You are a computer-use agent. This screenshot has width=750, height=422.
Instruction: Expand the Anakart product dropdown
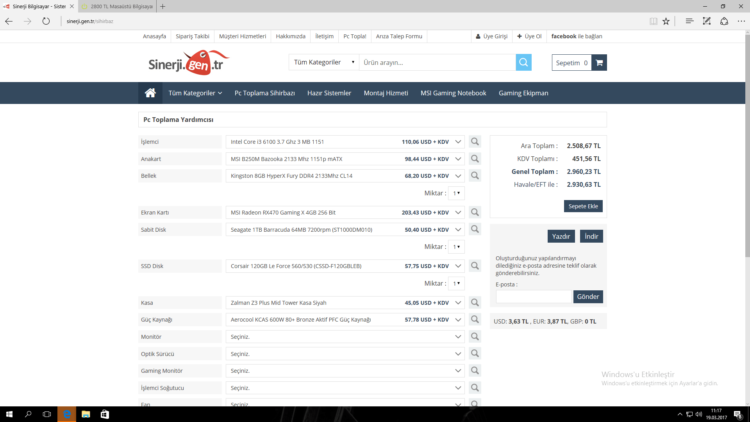[458, 159]
